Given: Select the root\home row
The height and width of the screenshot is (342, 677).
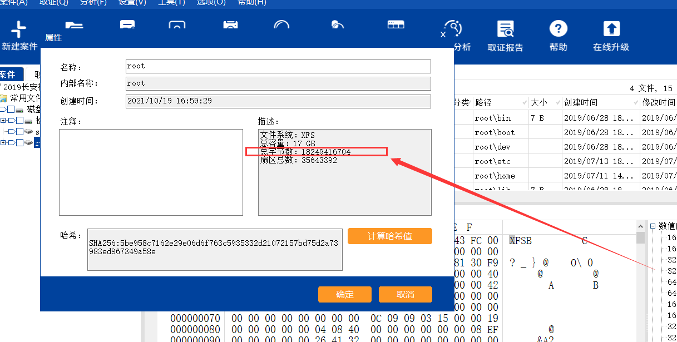Looking at the screenshot, I should [566, 176].
